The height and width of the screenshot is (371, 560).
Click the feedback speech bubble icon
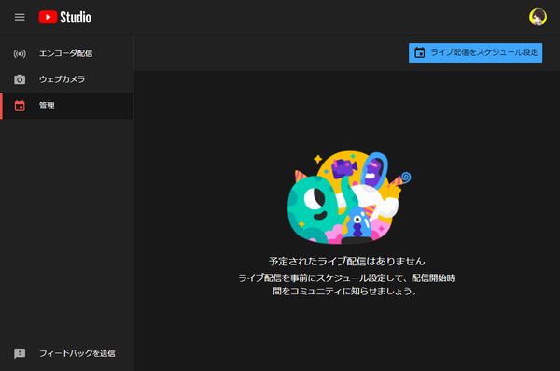20,353
